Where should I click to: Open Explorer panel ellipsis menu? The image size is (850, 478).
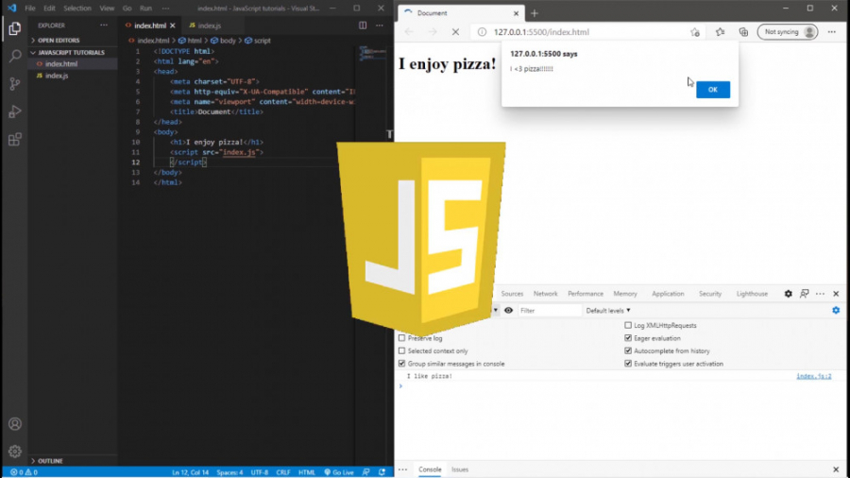pyautogui.click(x=104, y=25)
